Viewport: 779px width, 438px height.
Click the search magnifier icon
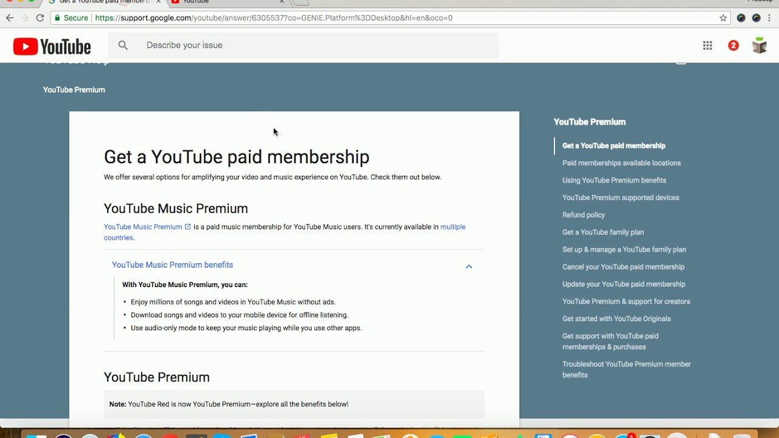click(x=123, y=45)
